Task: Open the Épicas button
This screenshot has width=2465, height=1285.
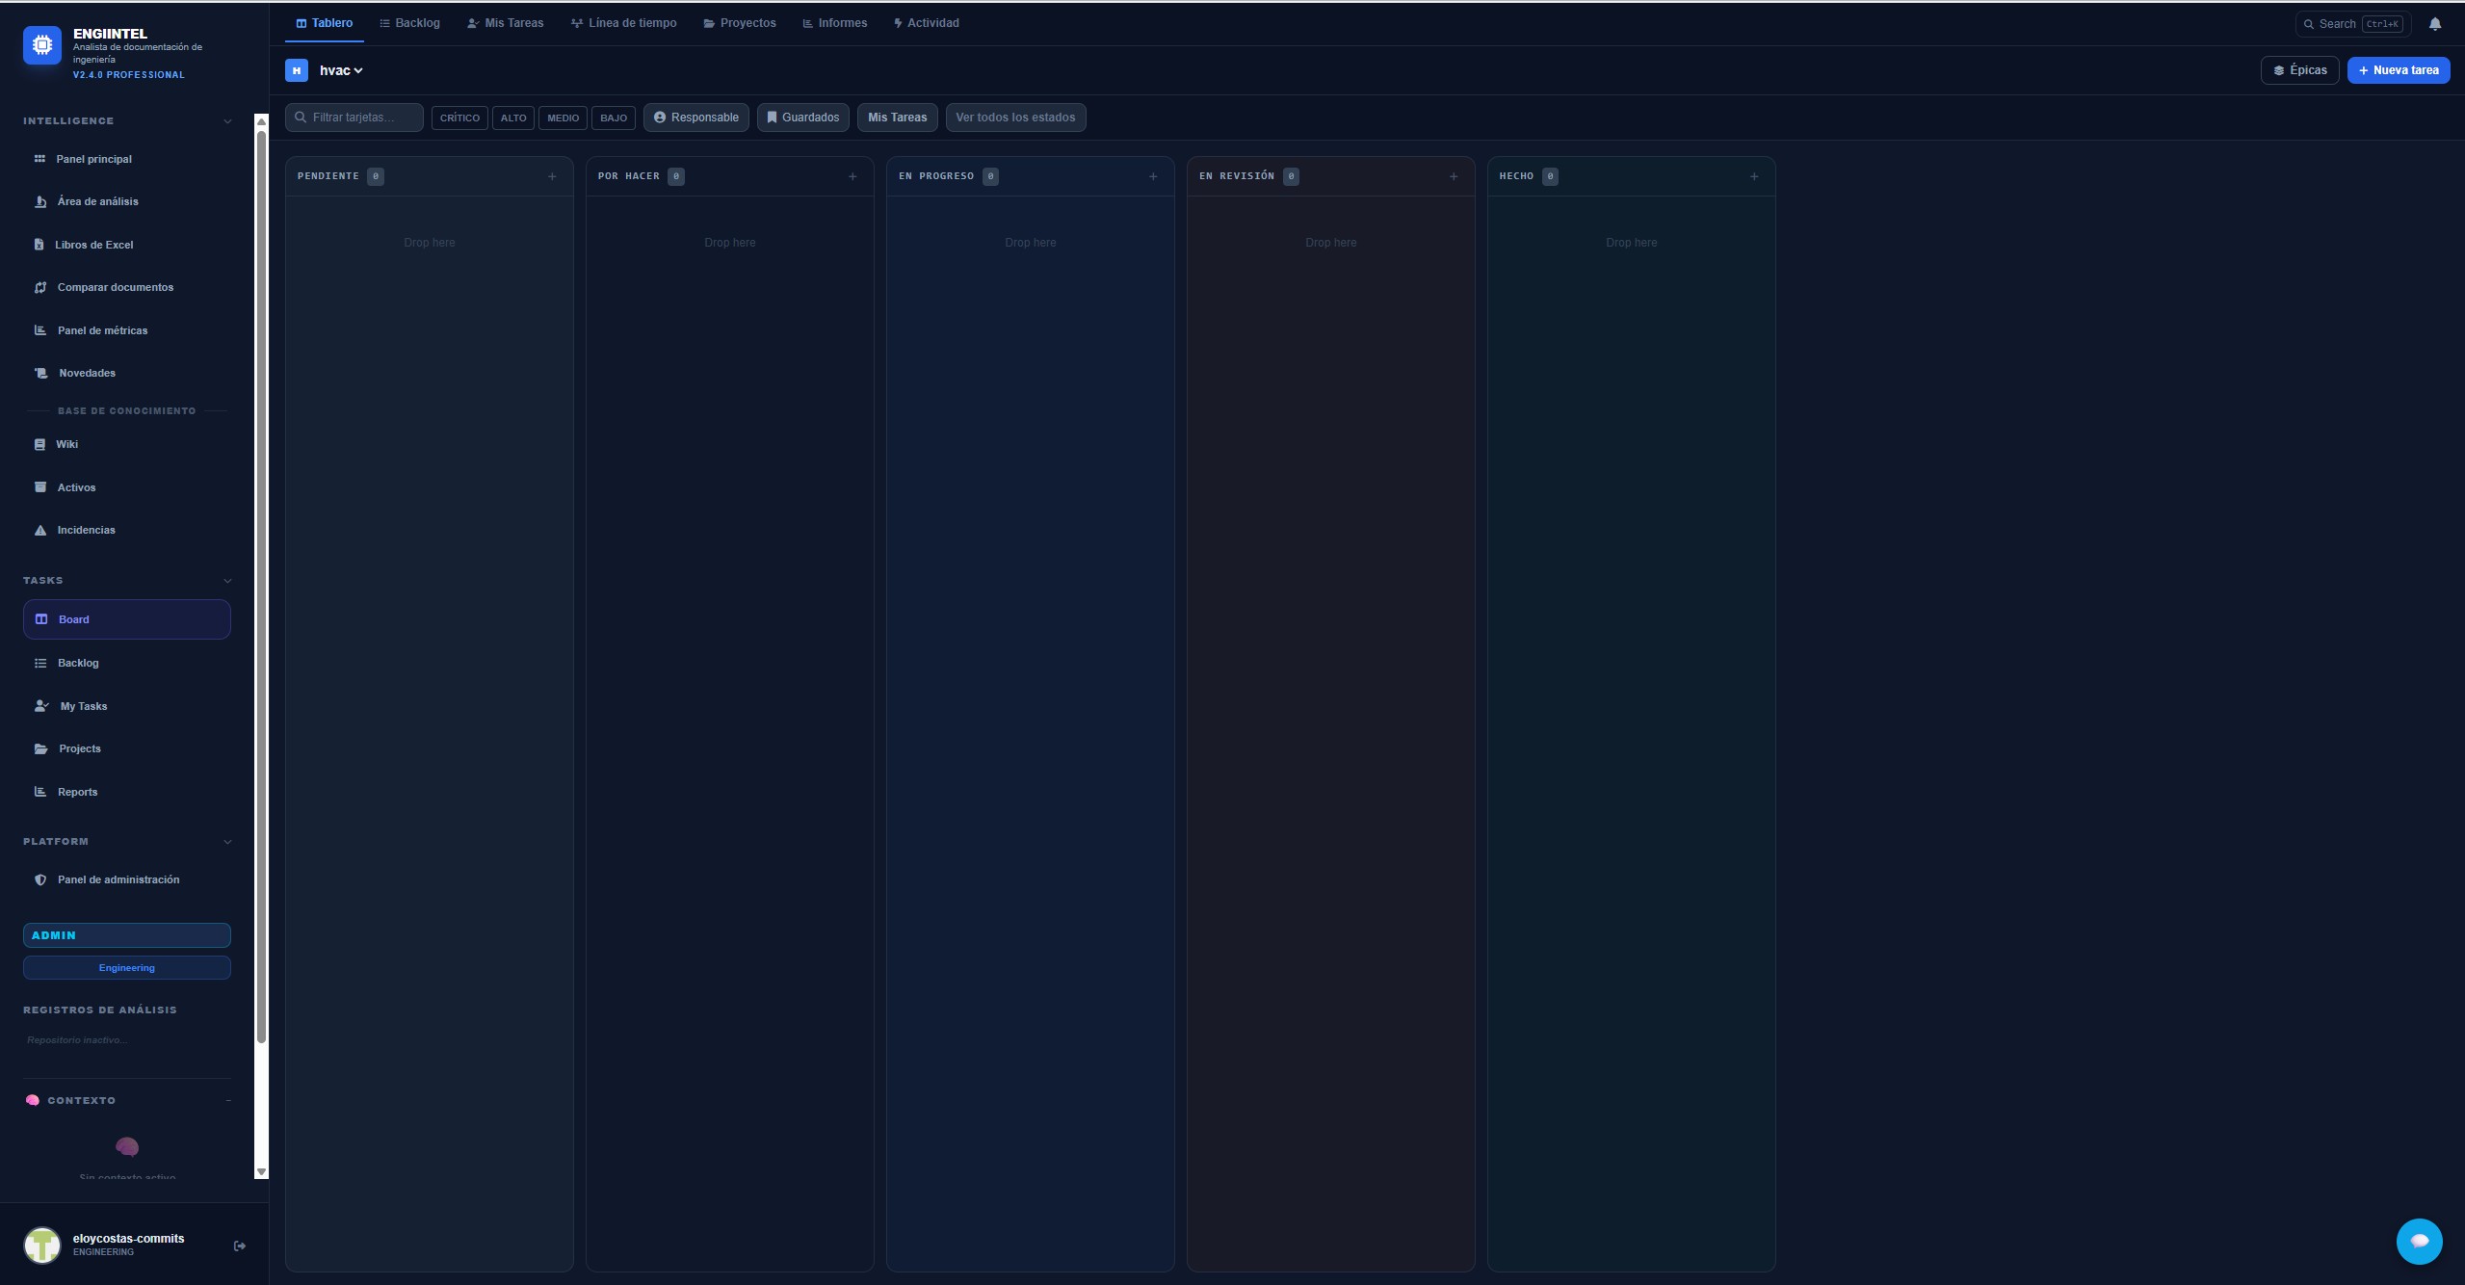Action: coord(2299,70)
